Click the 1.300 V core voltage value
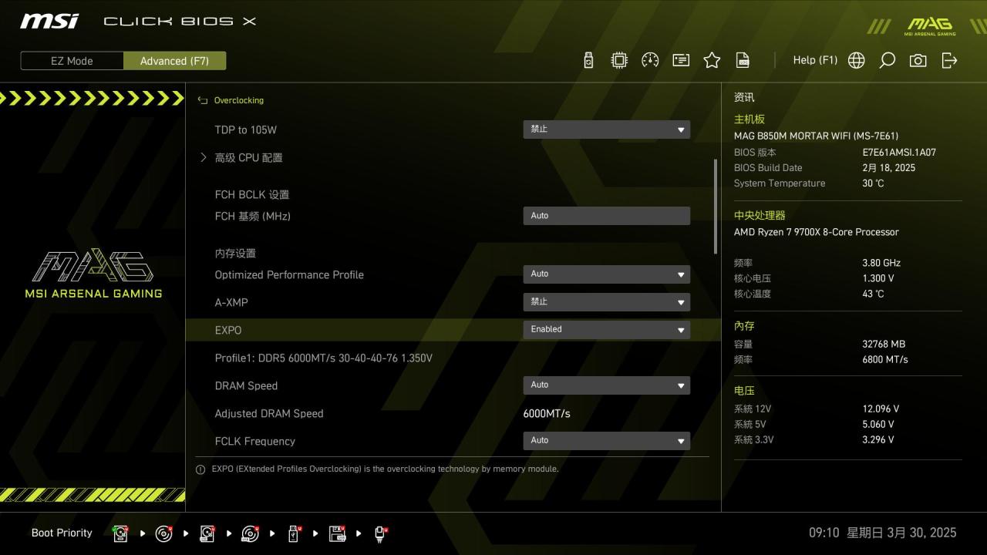This screenshot has height=555, width=987. pyautogui.click(x=878, y=278)
